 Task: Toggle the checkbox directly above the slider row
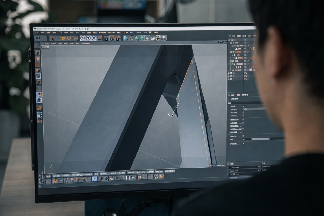coord(243,136)
